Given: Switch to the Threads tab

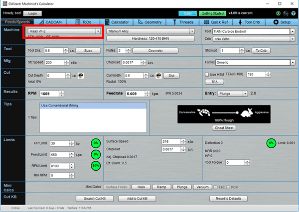Looking at the screenshot, I should (183, 22).
